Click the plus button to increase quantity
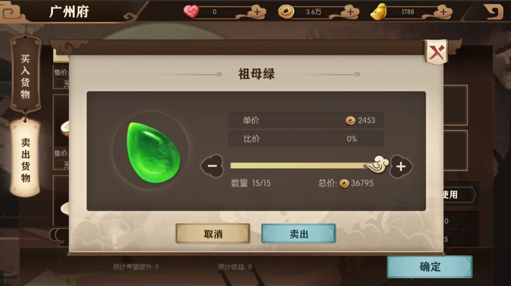The height and width of the screenshot is (286, 511). tap(401, 166)
